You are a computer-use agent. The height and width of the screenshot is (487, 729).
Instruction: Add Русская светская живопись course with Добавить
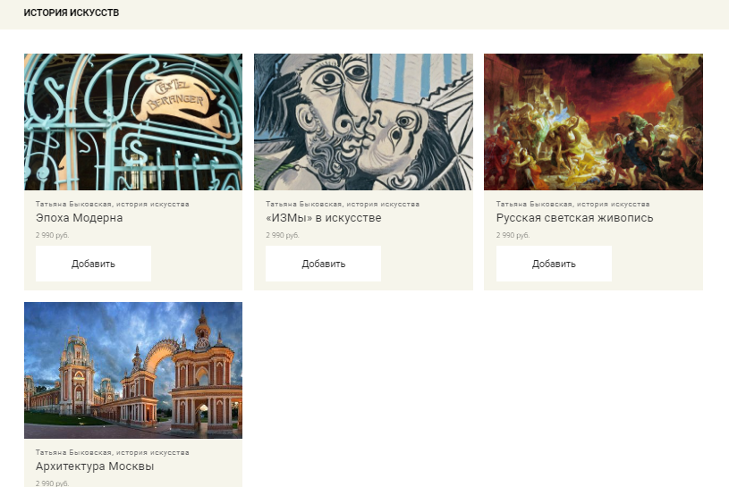tap(554, 264)
